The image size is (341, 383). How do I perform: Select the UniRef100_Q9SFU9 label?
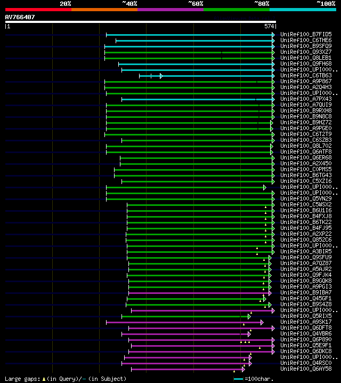click(306, 257)
